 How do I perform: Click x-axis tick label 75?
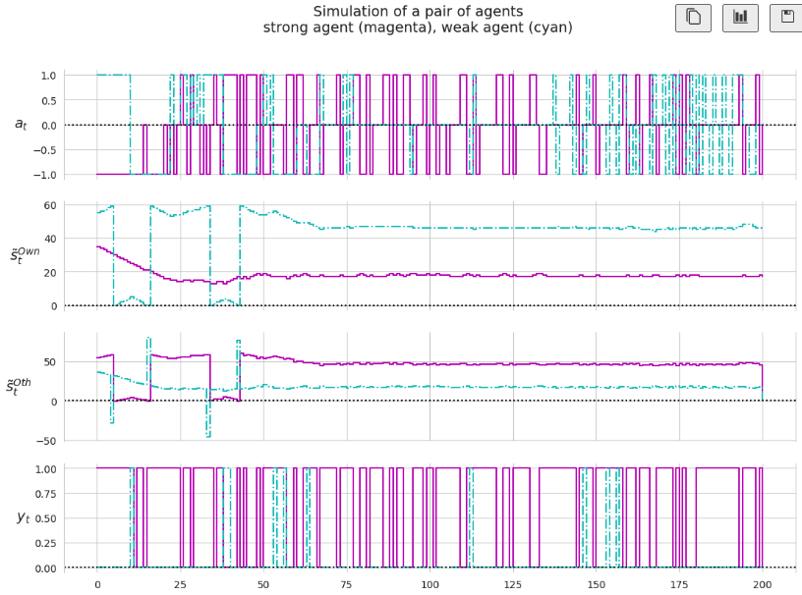pos(346,585)
